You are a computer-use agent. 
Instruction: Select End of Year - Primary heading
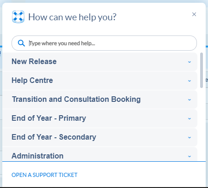(x=49, y=118)
